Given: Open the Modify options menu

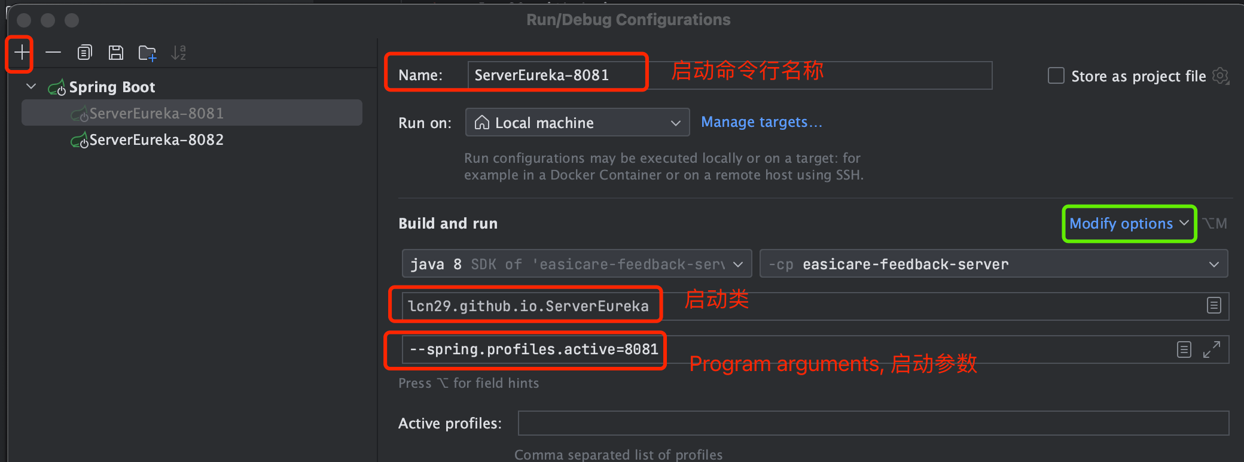Looking at the screenshot, I should (x=1129, y=224).
